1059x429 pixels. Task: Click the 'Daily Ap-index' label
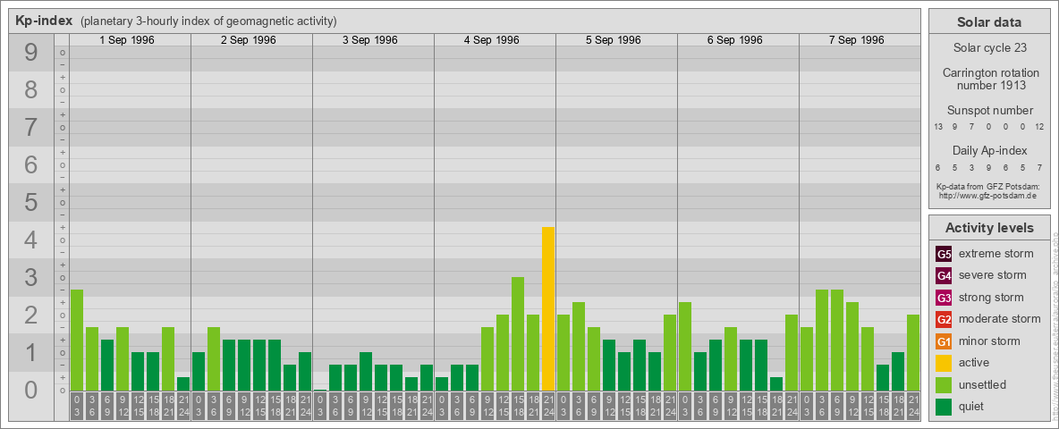click(989, 150)
